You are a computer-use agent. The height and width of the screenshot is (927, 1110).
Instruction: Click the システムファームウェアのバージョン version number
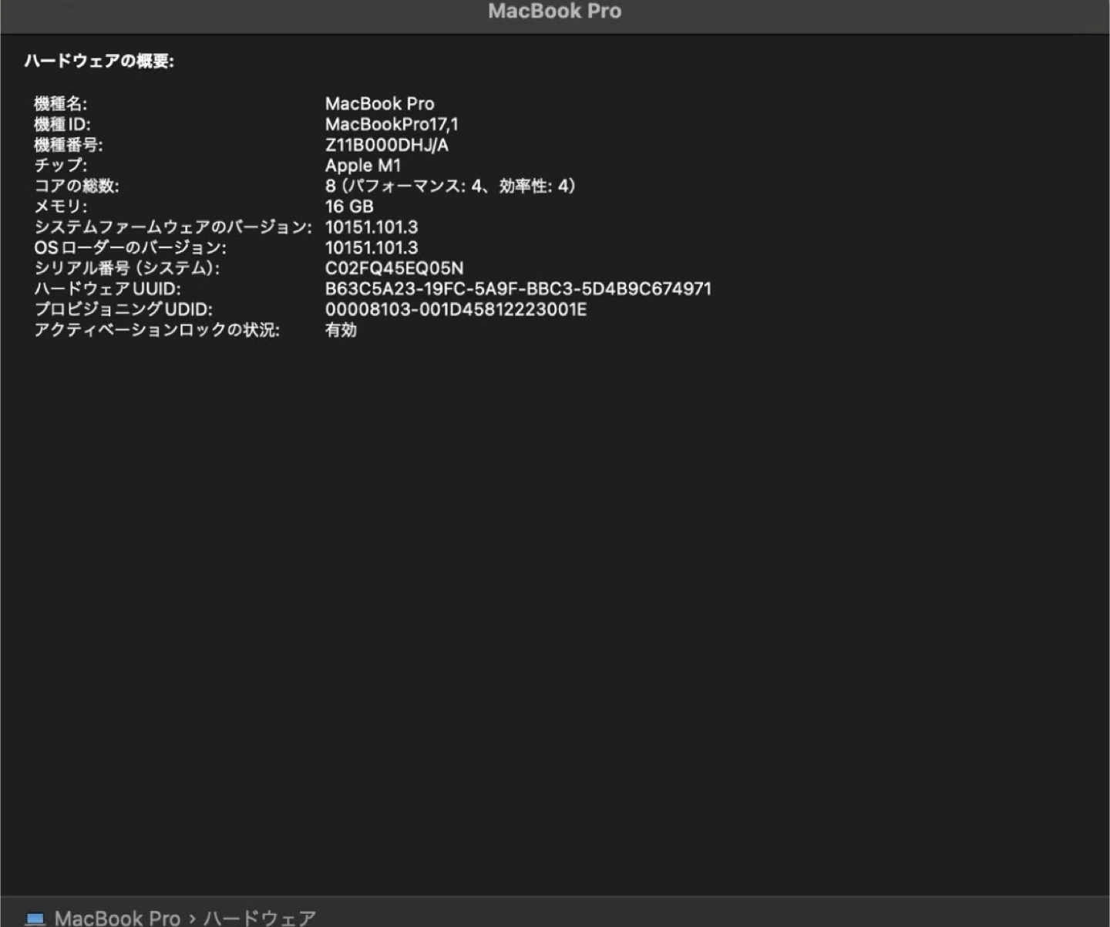[371, 227]
